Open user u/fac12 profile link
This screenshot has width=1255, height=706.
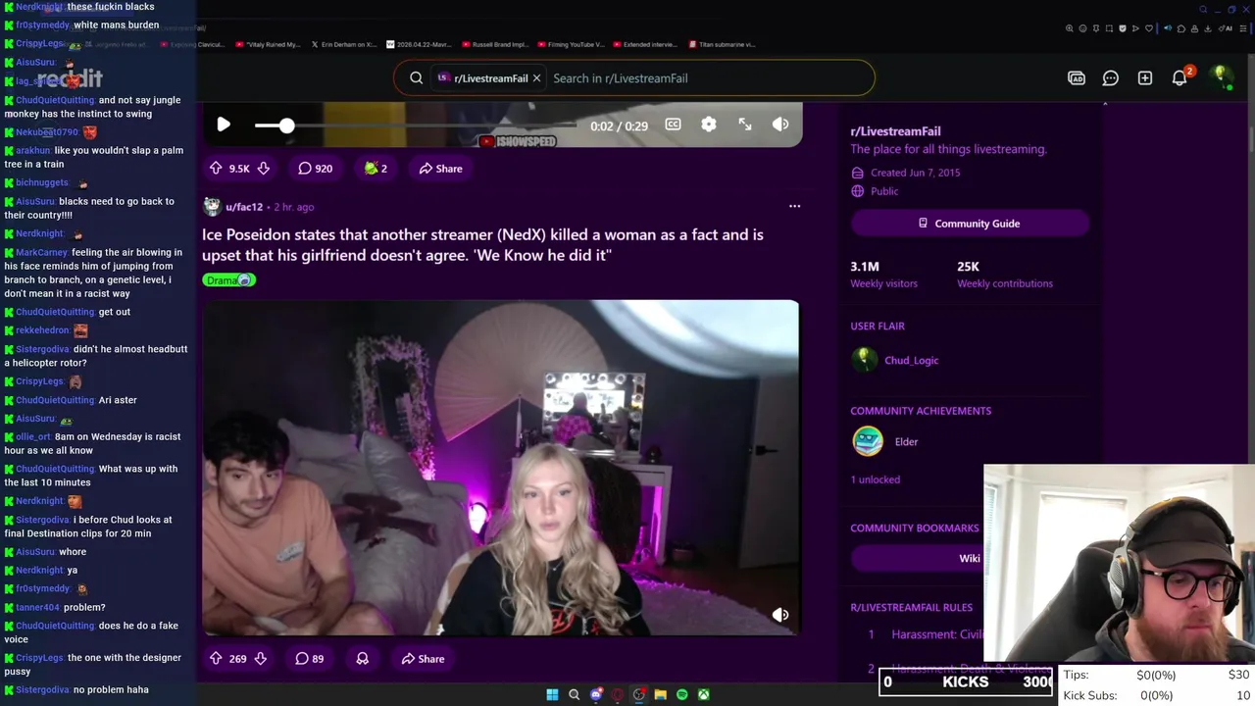coord(244,207)
